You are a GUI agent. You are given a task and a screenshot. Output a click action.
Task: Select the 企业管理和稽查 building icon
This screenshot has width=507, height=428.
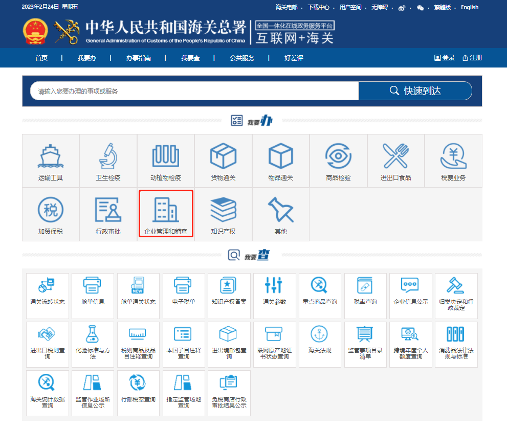pos(165,210)
